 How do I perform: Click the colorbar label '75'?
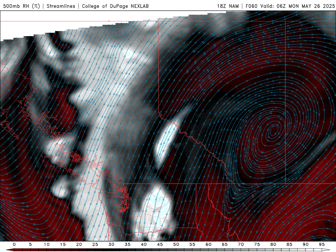coord(257,244)
